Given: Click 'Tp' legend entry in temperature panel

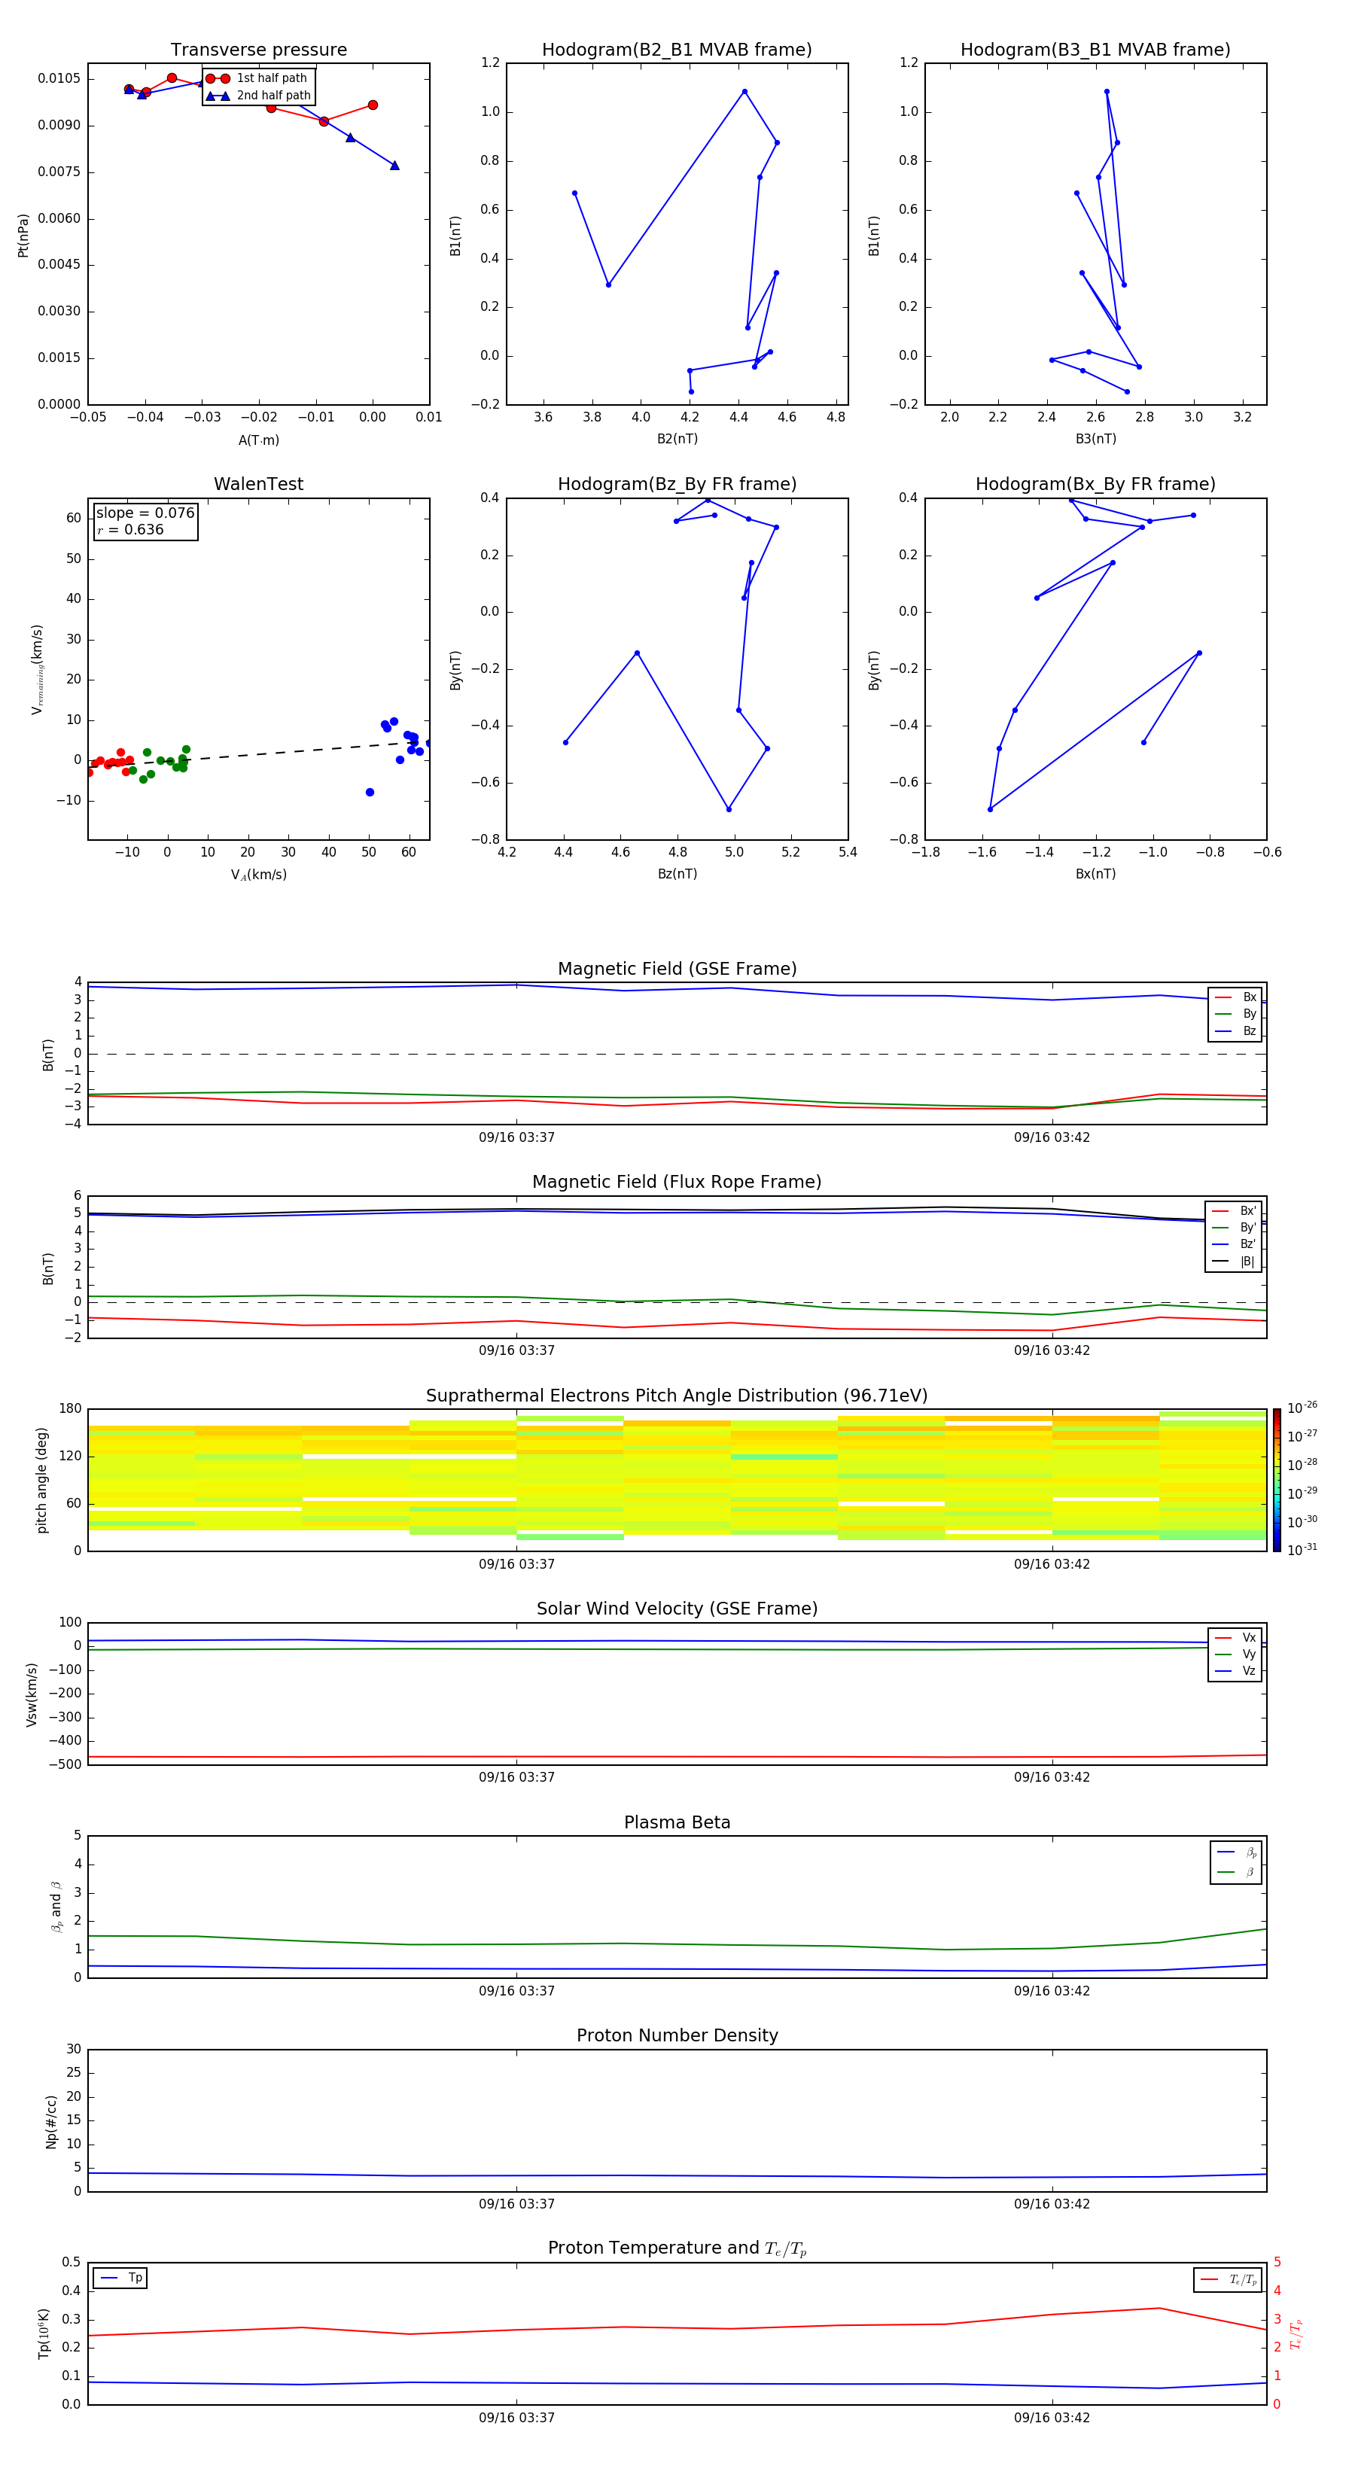Looking at the screenshot, I should click(120, 2278).
